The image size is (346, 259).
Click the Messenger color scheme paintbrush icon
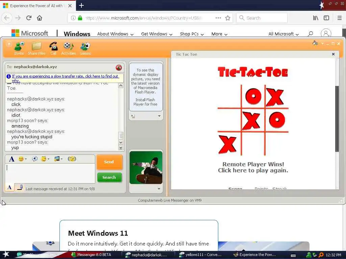[x=315, y=43]
